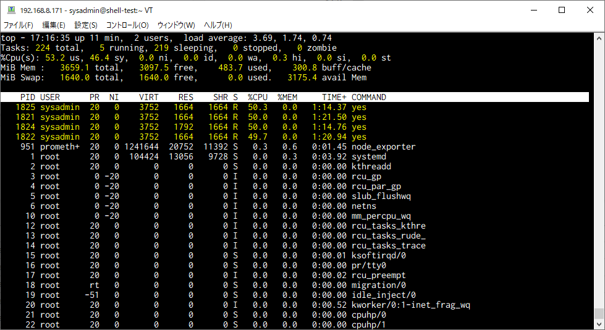This screenshot has width=605, height=330.
Task: Open the コントロール(O) menu
Action: [127, 25]
